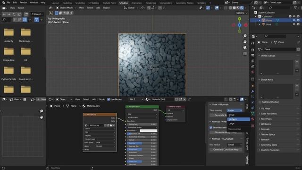Open the Global transform orientation dropdown

click(x=131, y=8)
